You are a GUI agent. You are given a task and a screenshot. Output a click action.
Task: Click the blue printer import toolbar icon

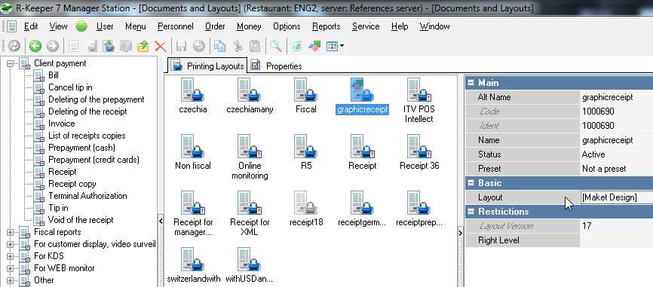click(x=109, y=46)
